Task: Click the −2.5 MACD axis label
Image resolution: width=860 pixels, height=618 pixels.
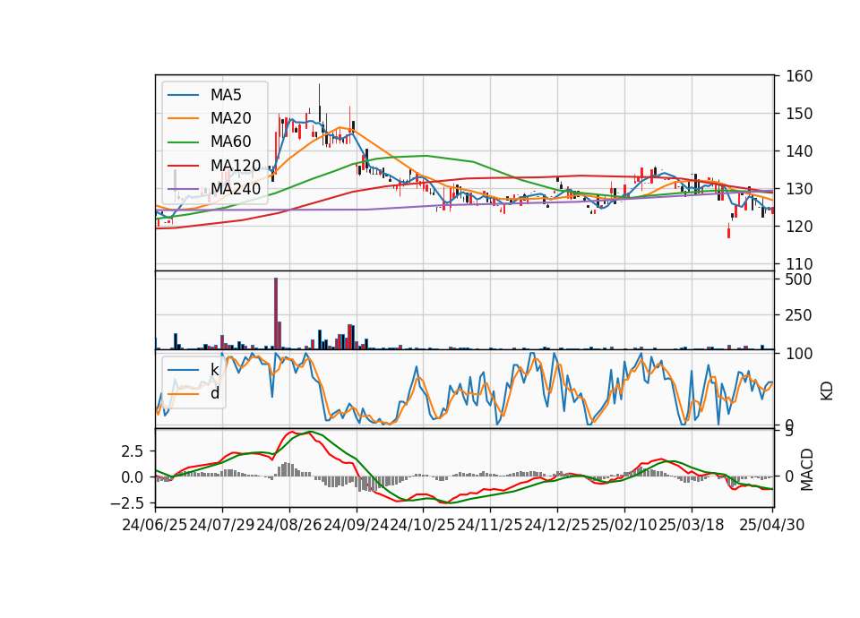Action: (x=127, y=502)
